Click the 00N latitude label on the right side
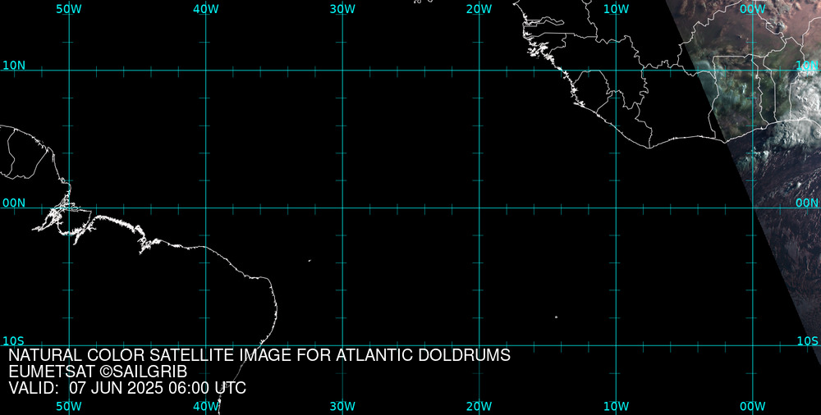This screenshot has width=821, height=415. click(807, 203)
